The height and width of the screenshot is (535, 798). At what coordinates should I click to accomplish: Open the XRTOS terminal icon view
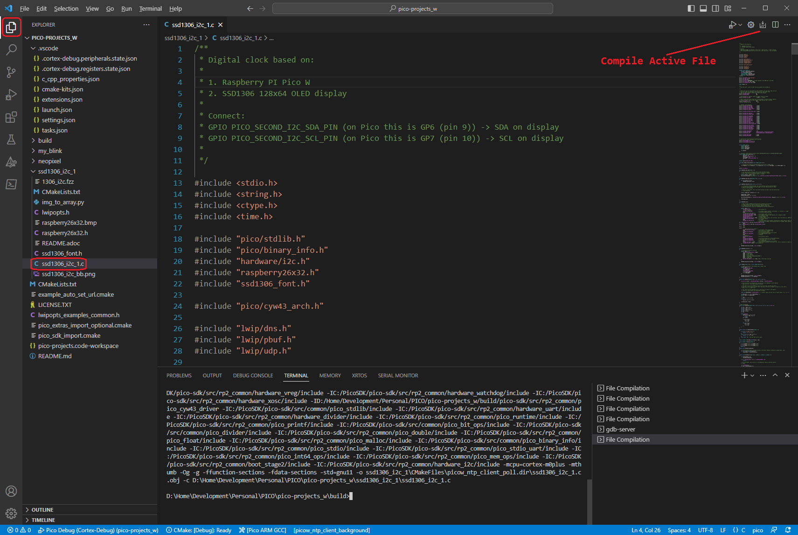tap(11, 184)
